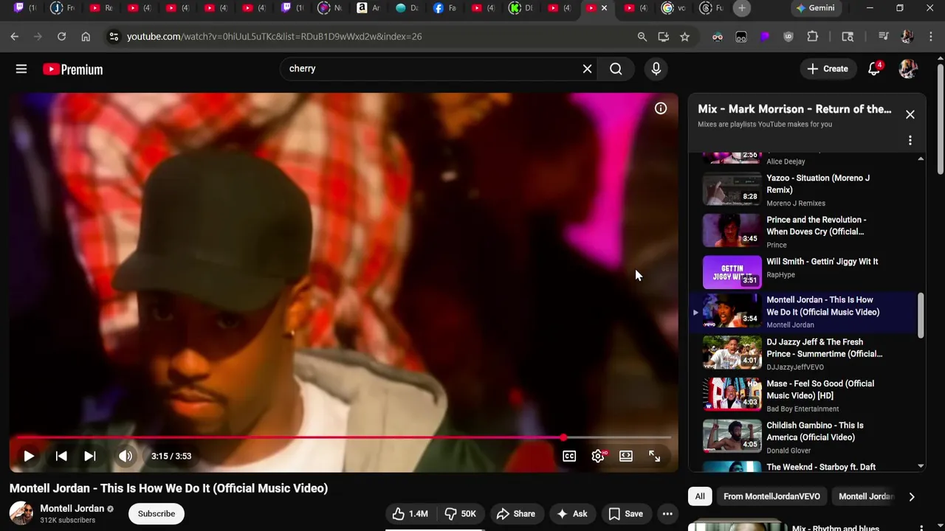Open more actions menu below video

pyautogui.click(x=667, y=513)
